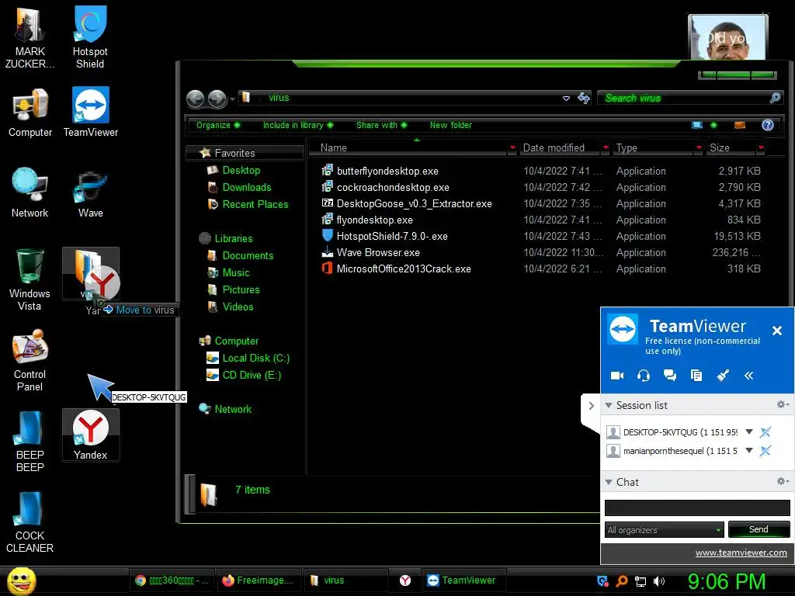Viewport: 795px width, 596px height.
Task: Open TeamViewer file box icon
Action: click(696, 376)
